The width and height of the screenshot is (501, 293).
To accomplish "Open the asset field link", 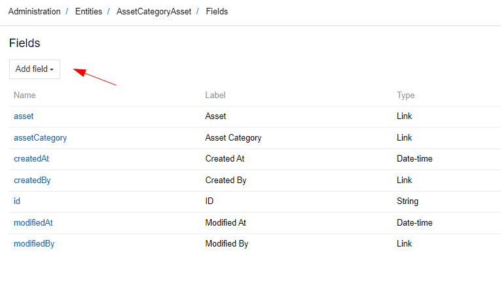I will (x=24, y=116).
